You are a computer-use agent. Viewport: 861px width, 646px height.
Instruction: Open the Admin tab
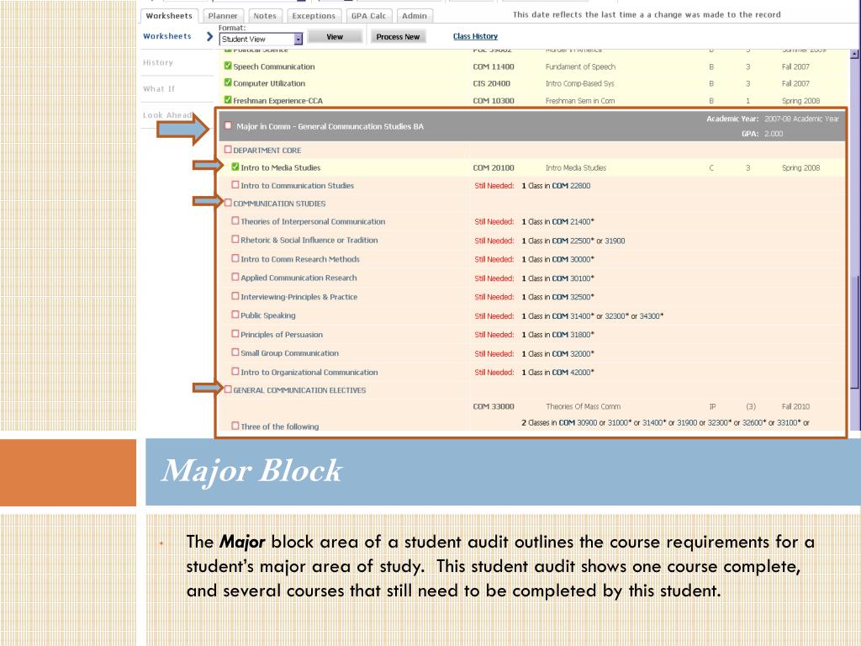414,16
